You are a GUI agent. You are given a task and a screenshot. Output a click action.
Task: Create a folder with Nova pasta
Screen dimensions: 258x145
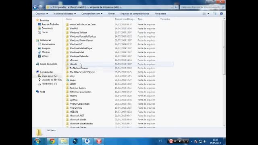[x=160, y=14]
